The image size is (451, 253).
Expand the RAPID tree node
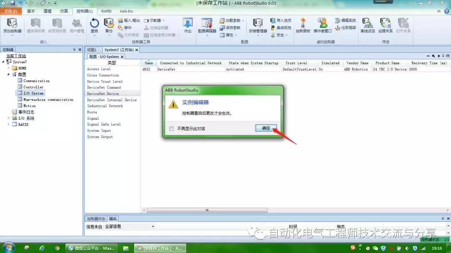pyautogui.click(x=9, y=124)
